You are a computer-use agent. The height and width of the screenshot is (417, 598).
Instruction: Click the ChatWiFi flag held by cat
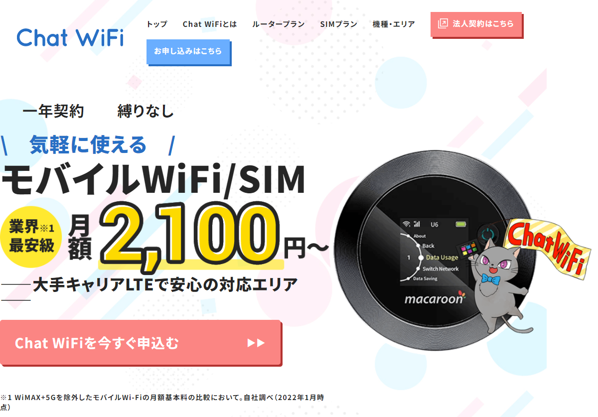pyautogui.click(x=546, y=244)
